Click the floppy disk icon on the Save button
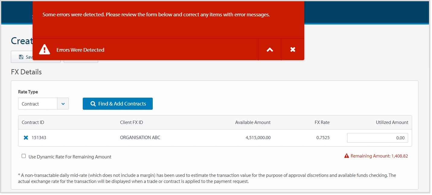This screenshot has height=195, width=432. 21,57
